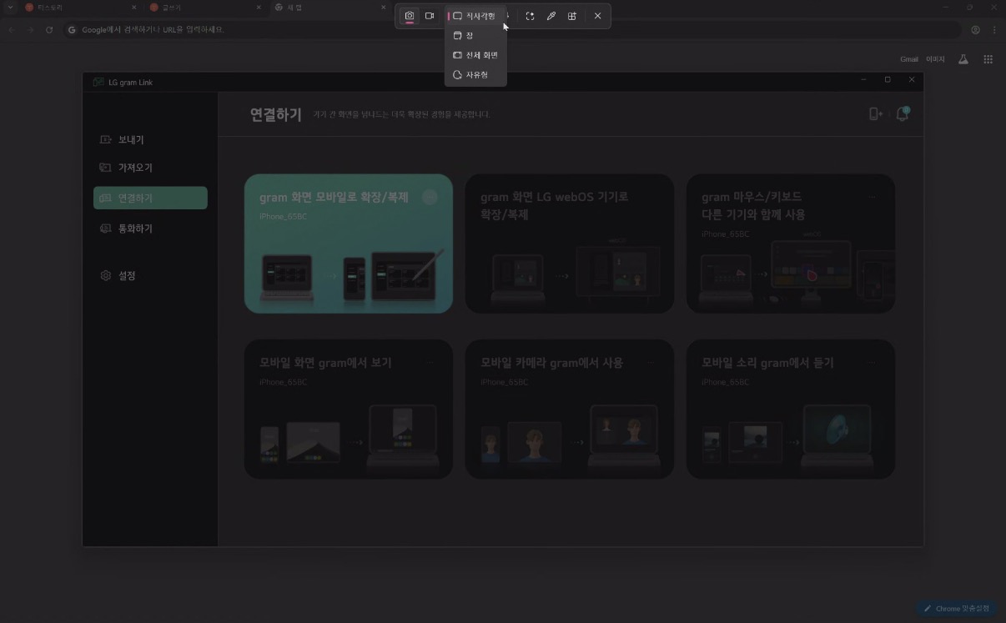Open the 이미지 images link on new tab page
The width and height of the screenshot is (1006, 623).
935,59
